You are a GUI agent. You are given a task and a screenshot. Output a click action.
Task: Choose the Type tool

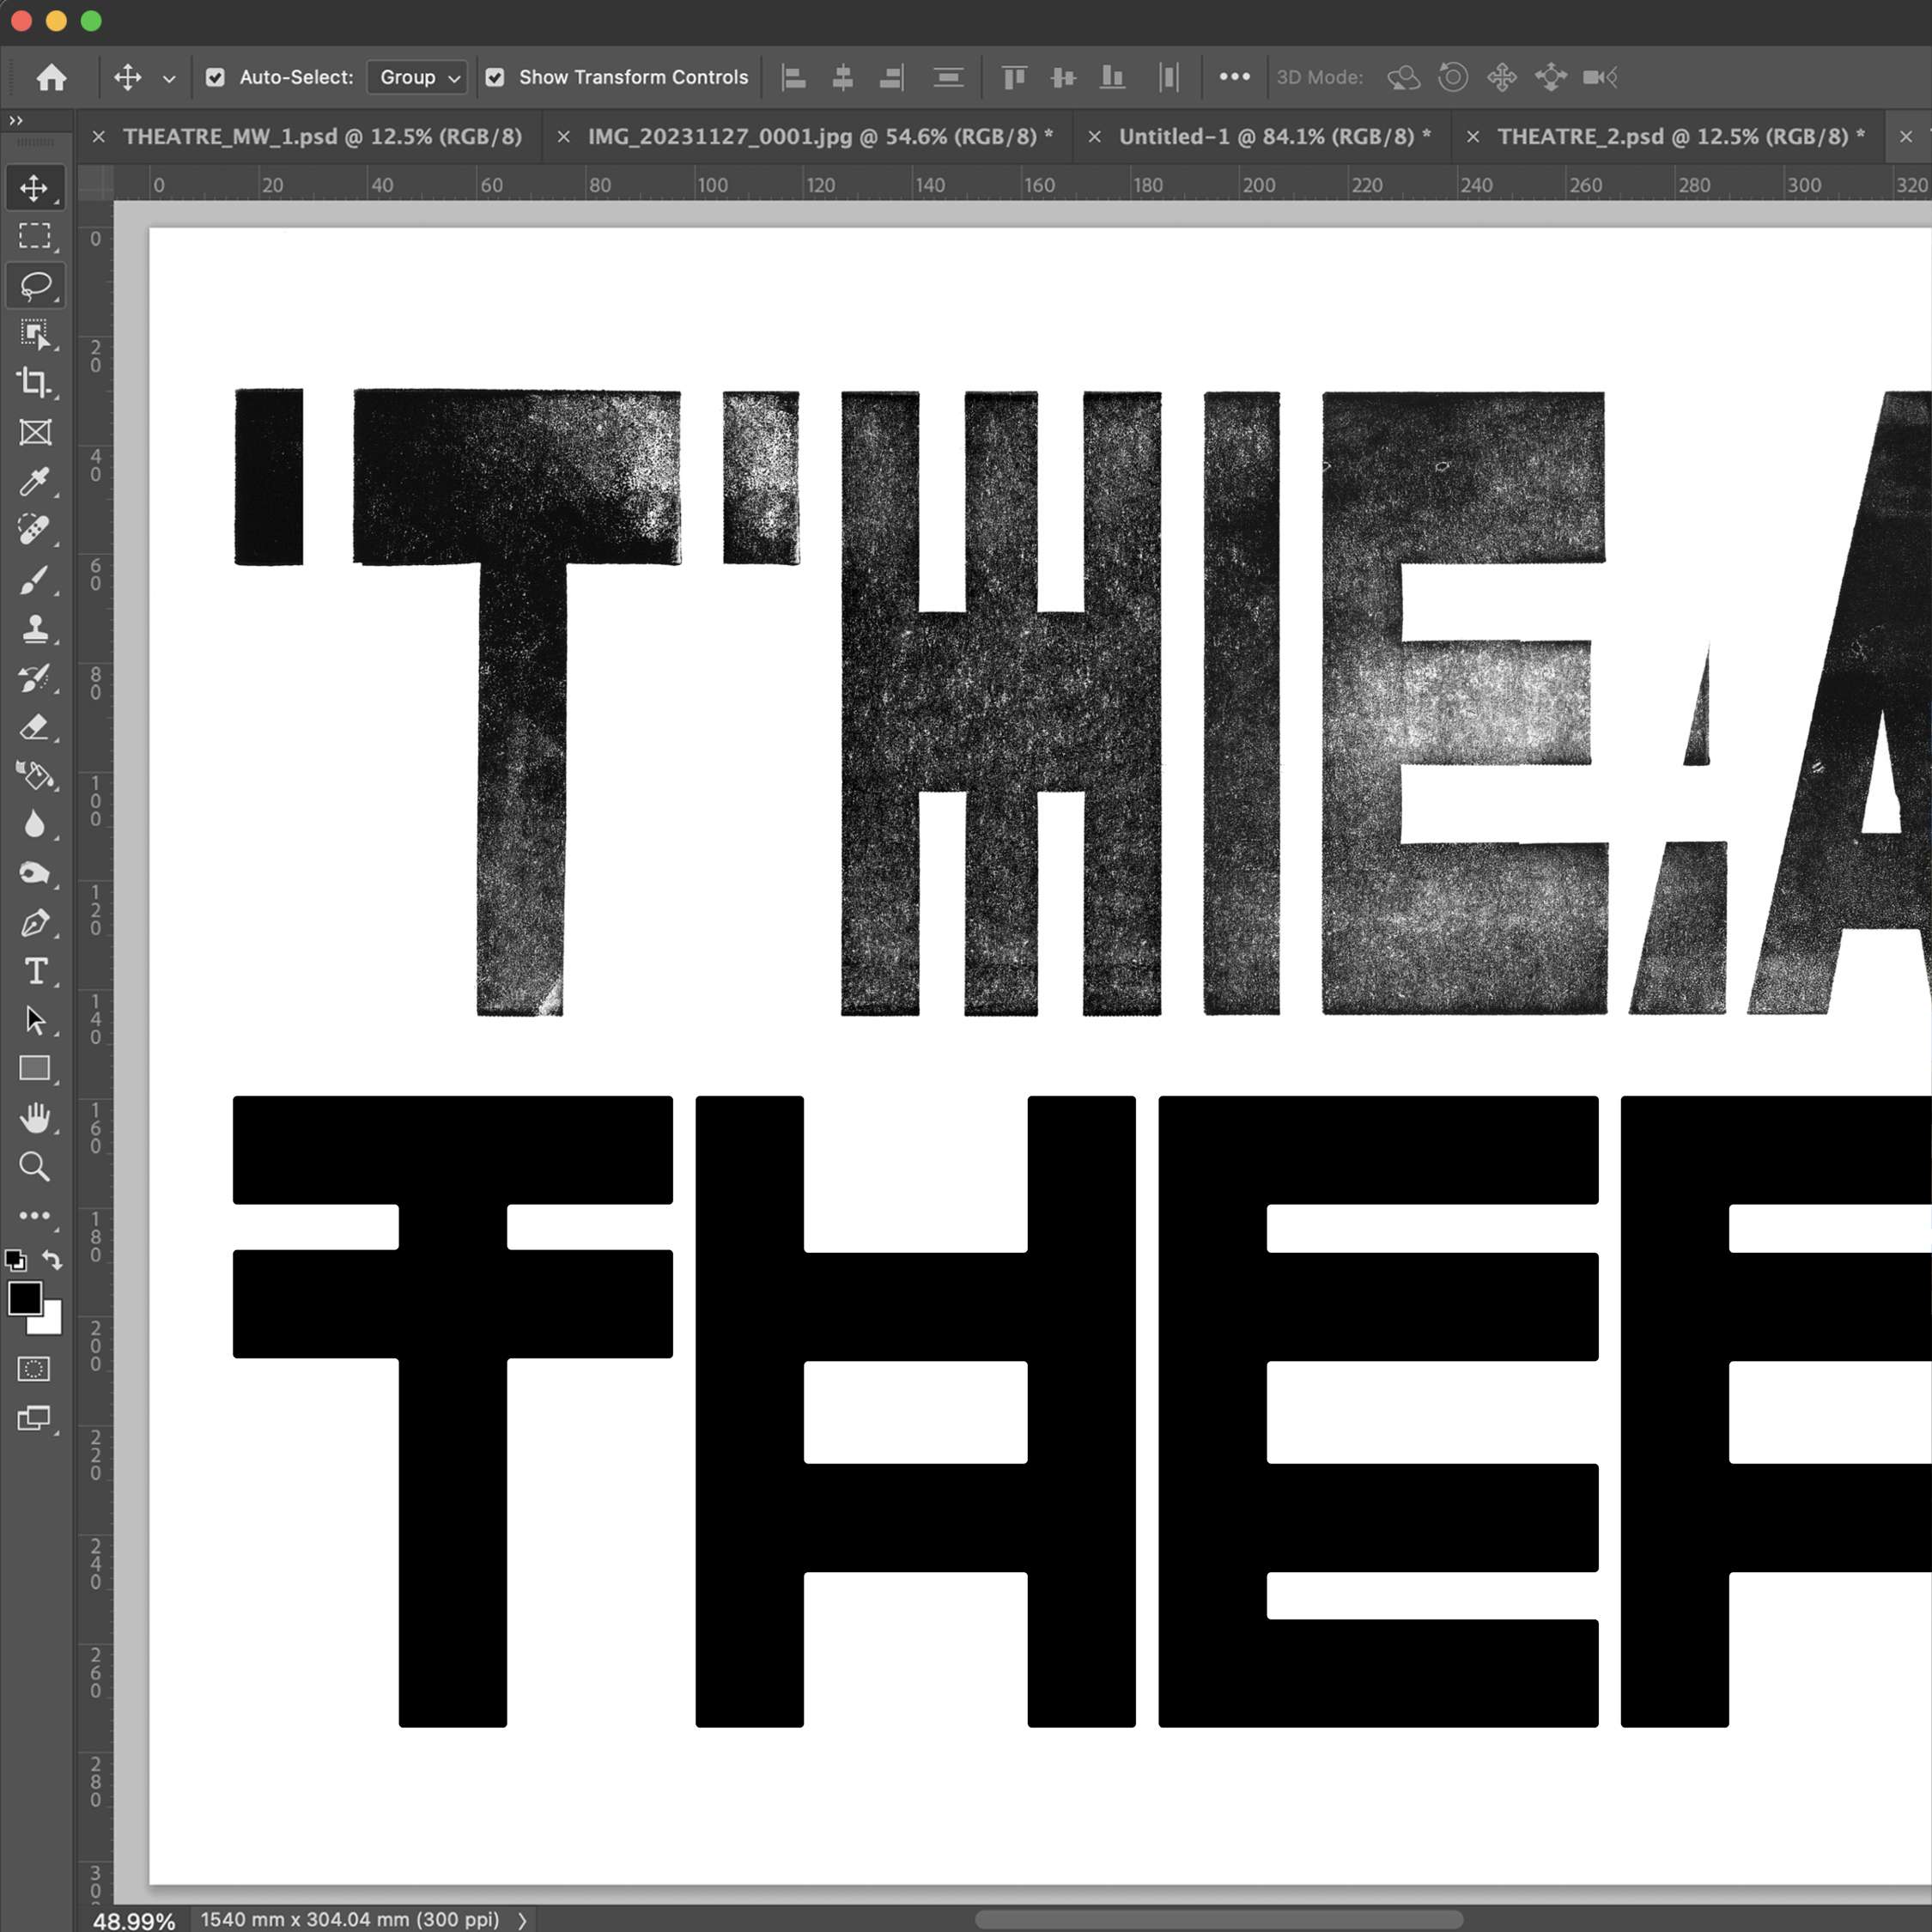[36, 971]
